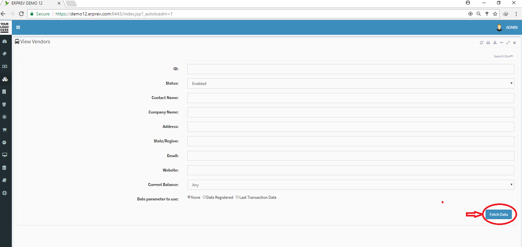The width and height of the screenshot is (522, 247).
Task: Open the Chrome three-dot menu
Action: (x=516, y=14)
